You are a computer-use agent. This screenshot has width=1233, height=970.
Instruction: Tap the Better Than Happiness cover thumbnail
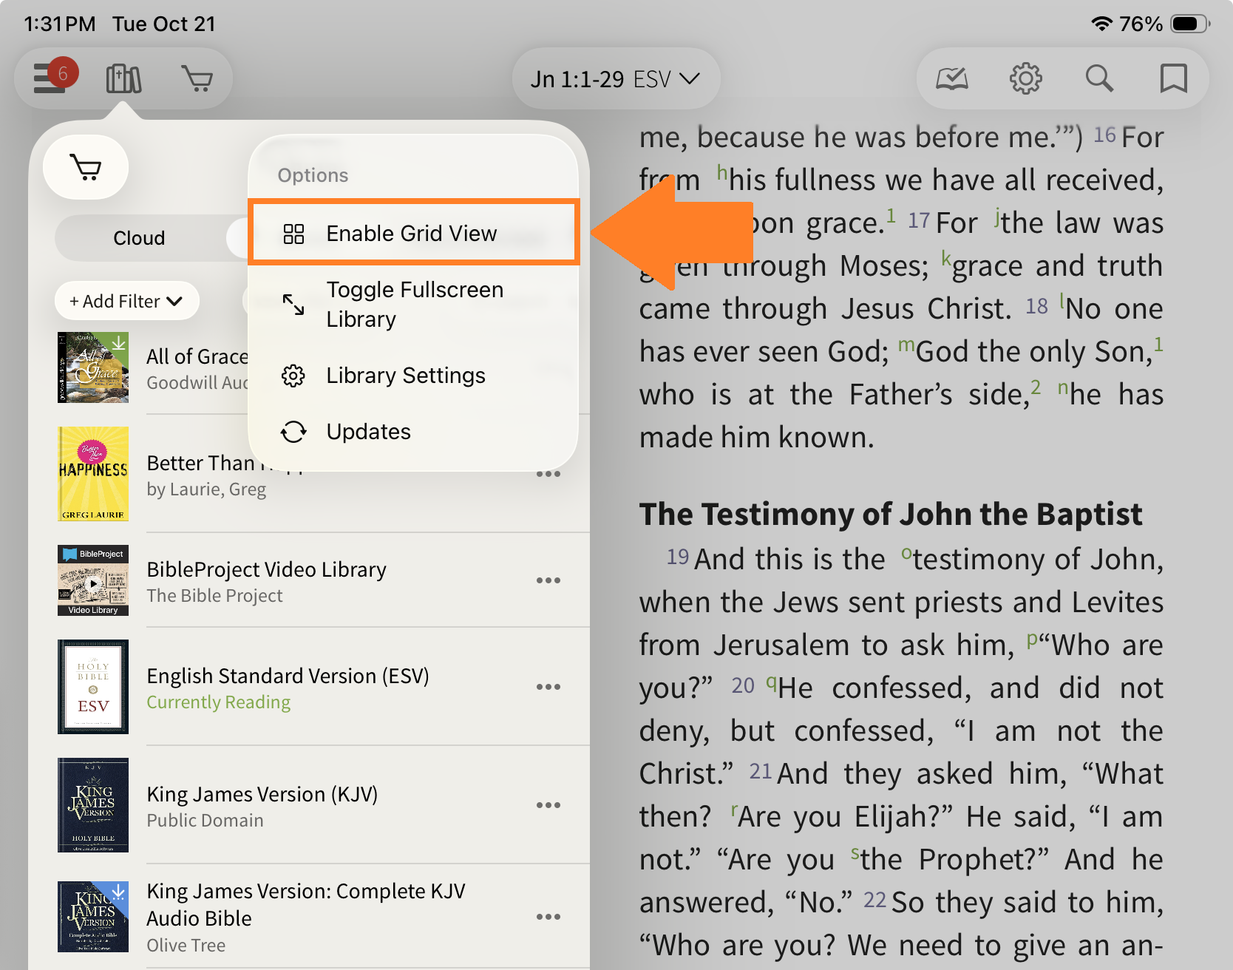pos(93,474)
